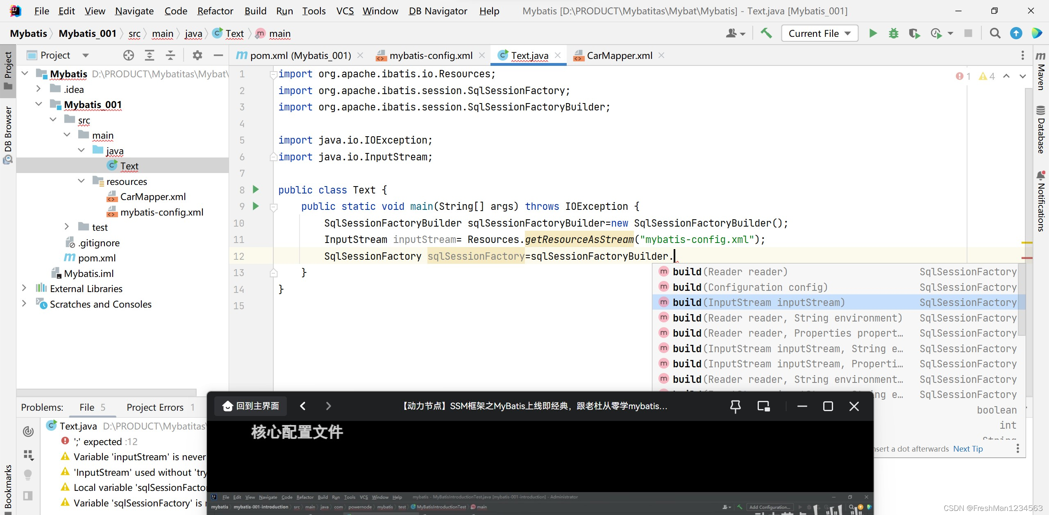The height and width of the screenshot is (515, 1049).
Task: Click the locate file crosshair icon
Action: (x=129, y=55)
